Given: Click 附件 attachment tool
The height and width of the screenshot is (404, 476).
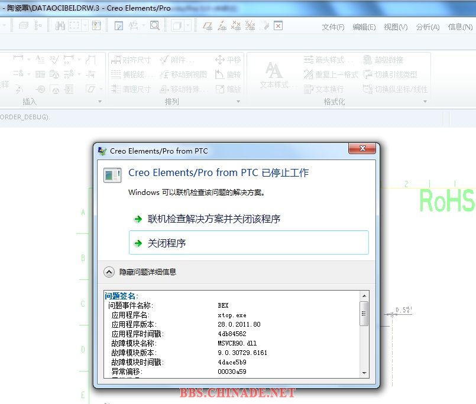Looking at the screenshot, I should click(177, 60).
